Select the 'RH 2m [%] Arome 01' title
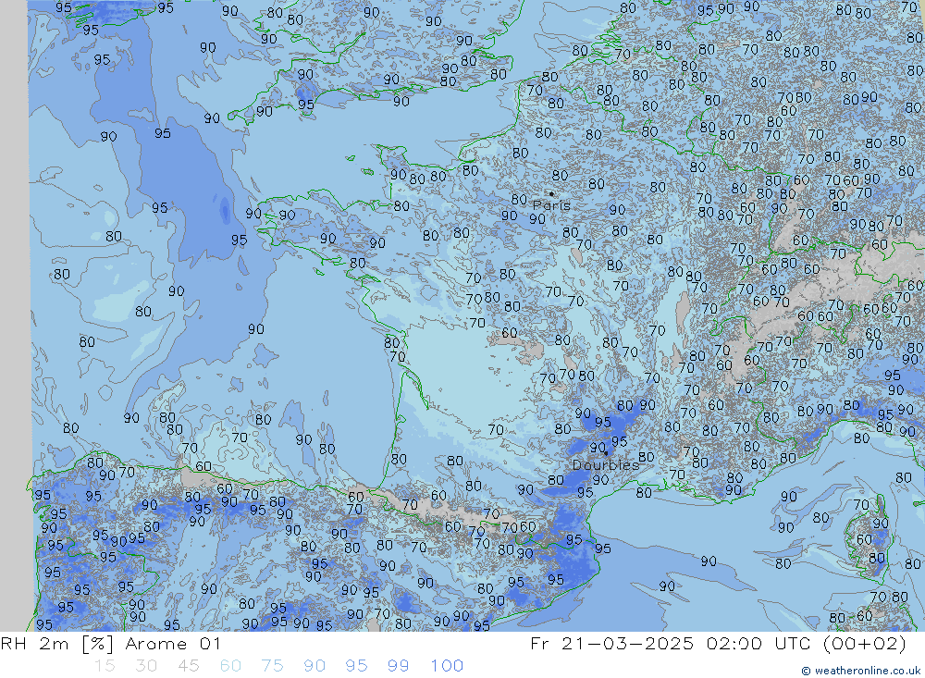This screenshot has height=678, width=925. point(111,643)
